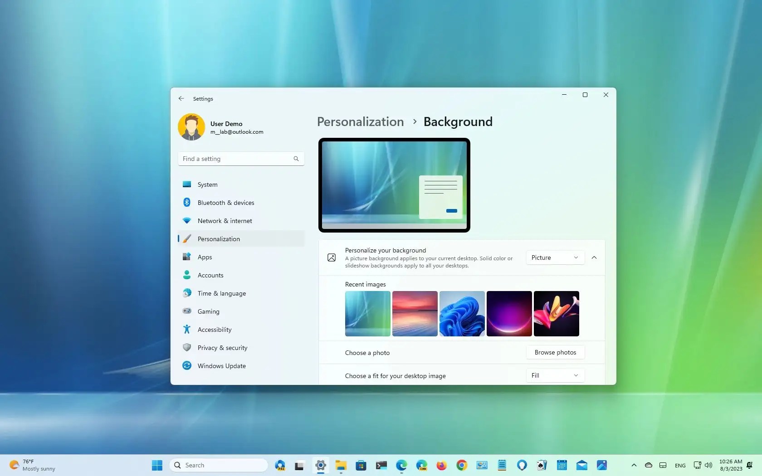Maximize the Settings window
The width and height of the screenshot is (762, 476).
point(585,95)
